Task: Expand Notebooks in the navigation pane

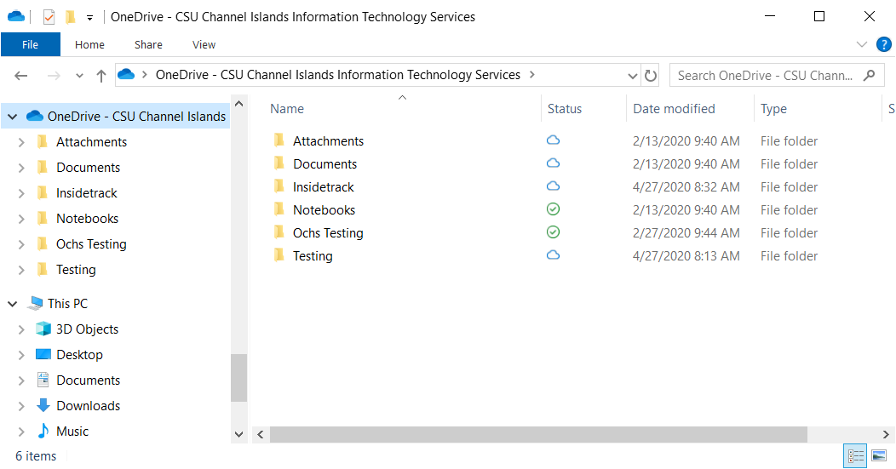Action: coord(21,219)
